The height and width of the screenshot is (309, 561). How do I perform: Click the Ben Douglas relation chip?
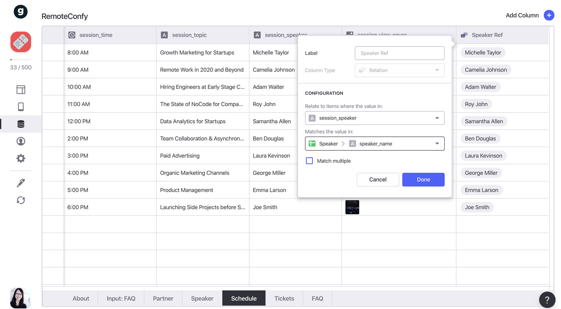[x=480, y=138]
